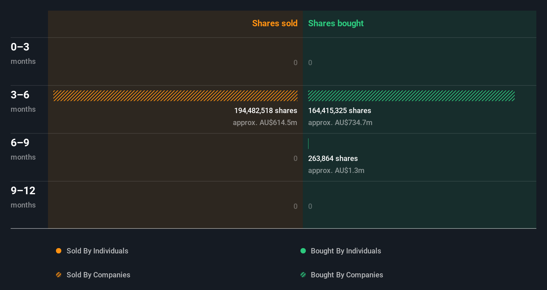547x290 pixels.
Task: Click the 263,864 shares value
Action: click(x=333, y=158)
